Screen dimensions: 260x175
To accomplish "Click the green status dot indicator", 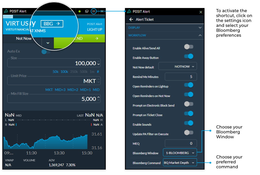I will click(80, 11).
